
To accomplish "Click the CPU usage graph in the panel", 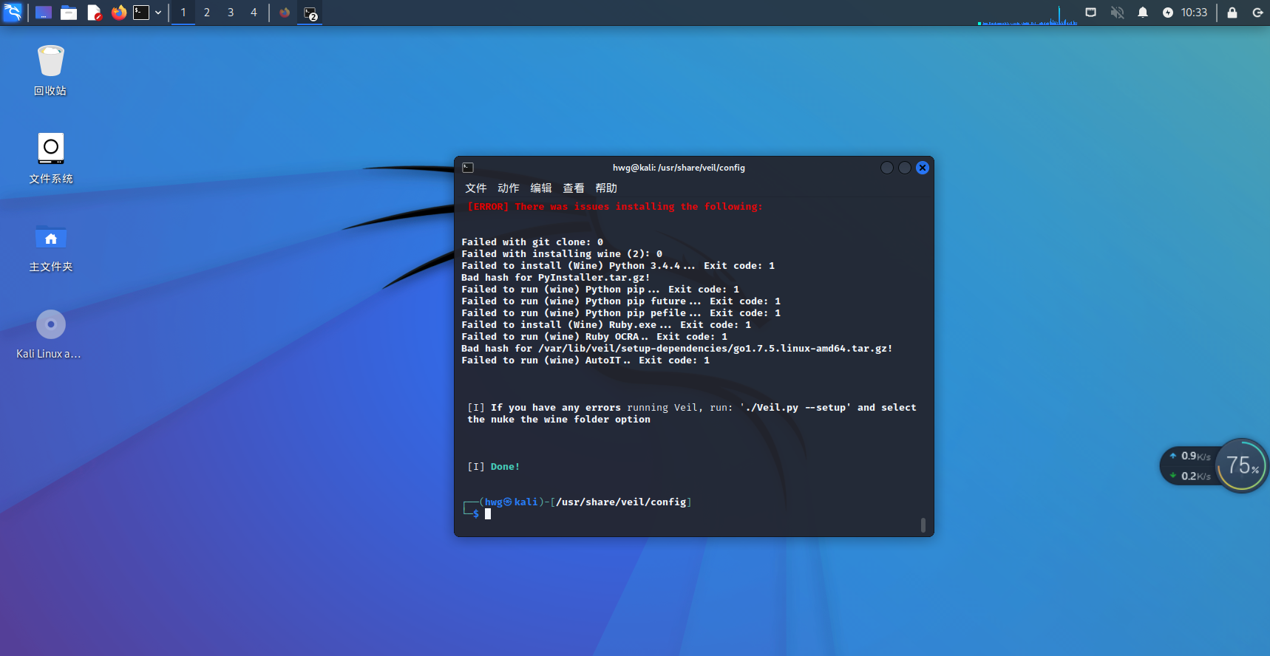I will (1028, 15).
